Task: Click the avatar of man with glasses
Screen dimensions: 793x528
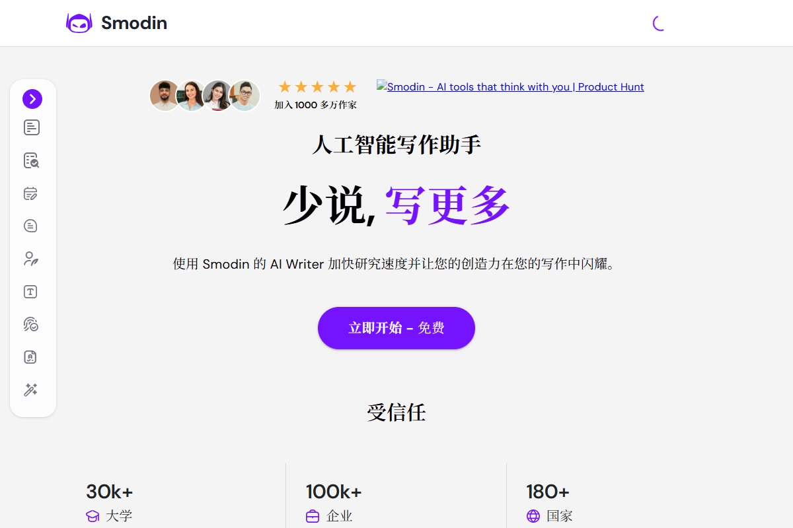Action: tap(245, 96)
